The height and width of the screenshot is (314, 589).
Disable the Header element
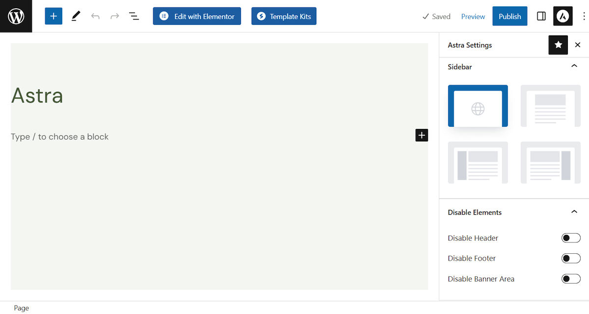571,238
